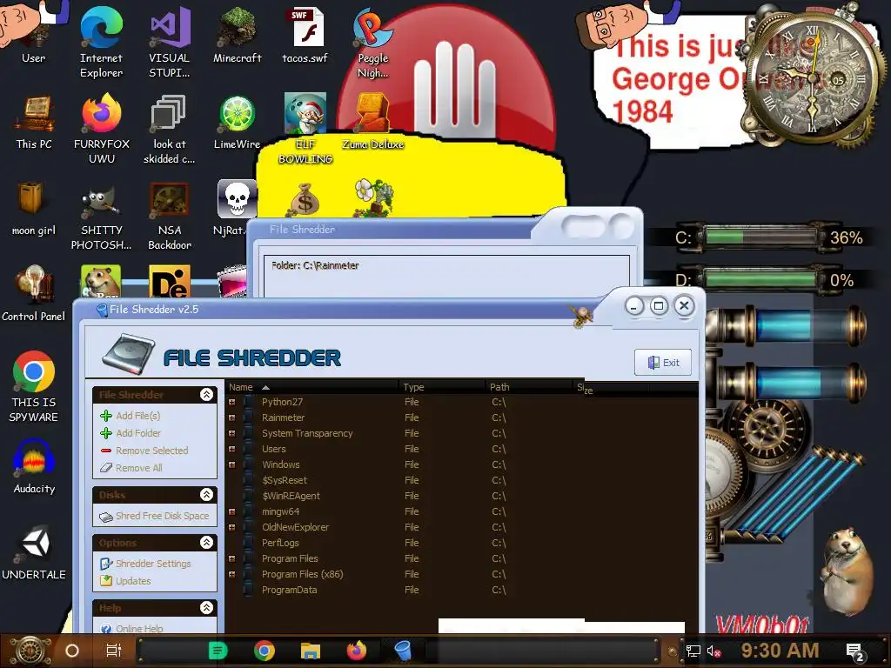
Task: Collapse the Help sidebar section
Action: 207,608
